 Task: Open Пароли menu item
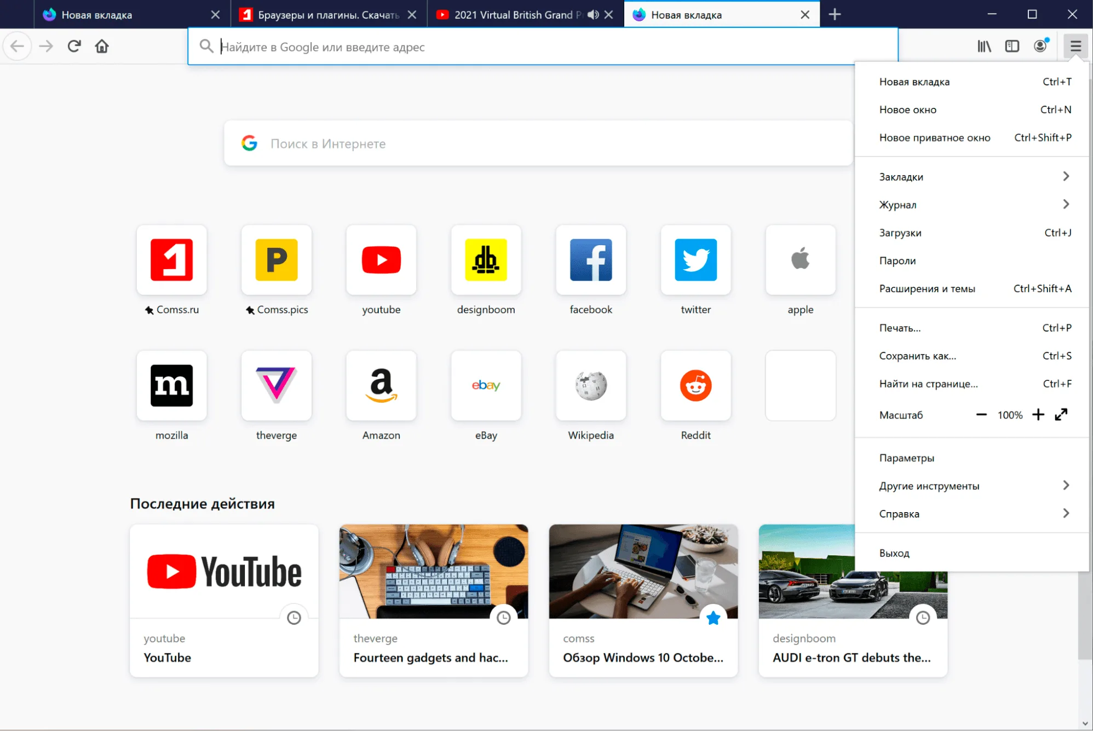point(972,260)
